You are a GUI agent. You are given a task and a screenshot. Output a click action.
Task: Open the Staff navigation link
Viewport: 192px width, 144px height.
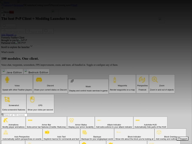(x=75, y=5)
